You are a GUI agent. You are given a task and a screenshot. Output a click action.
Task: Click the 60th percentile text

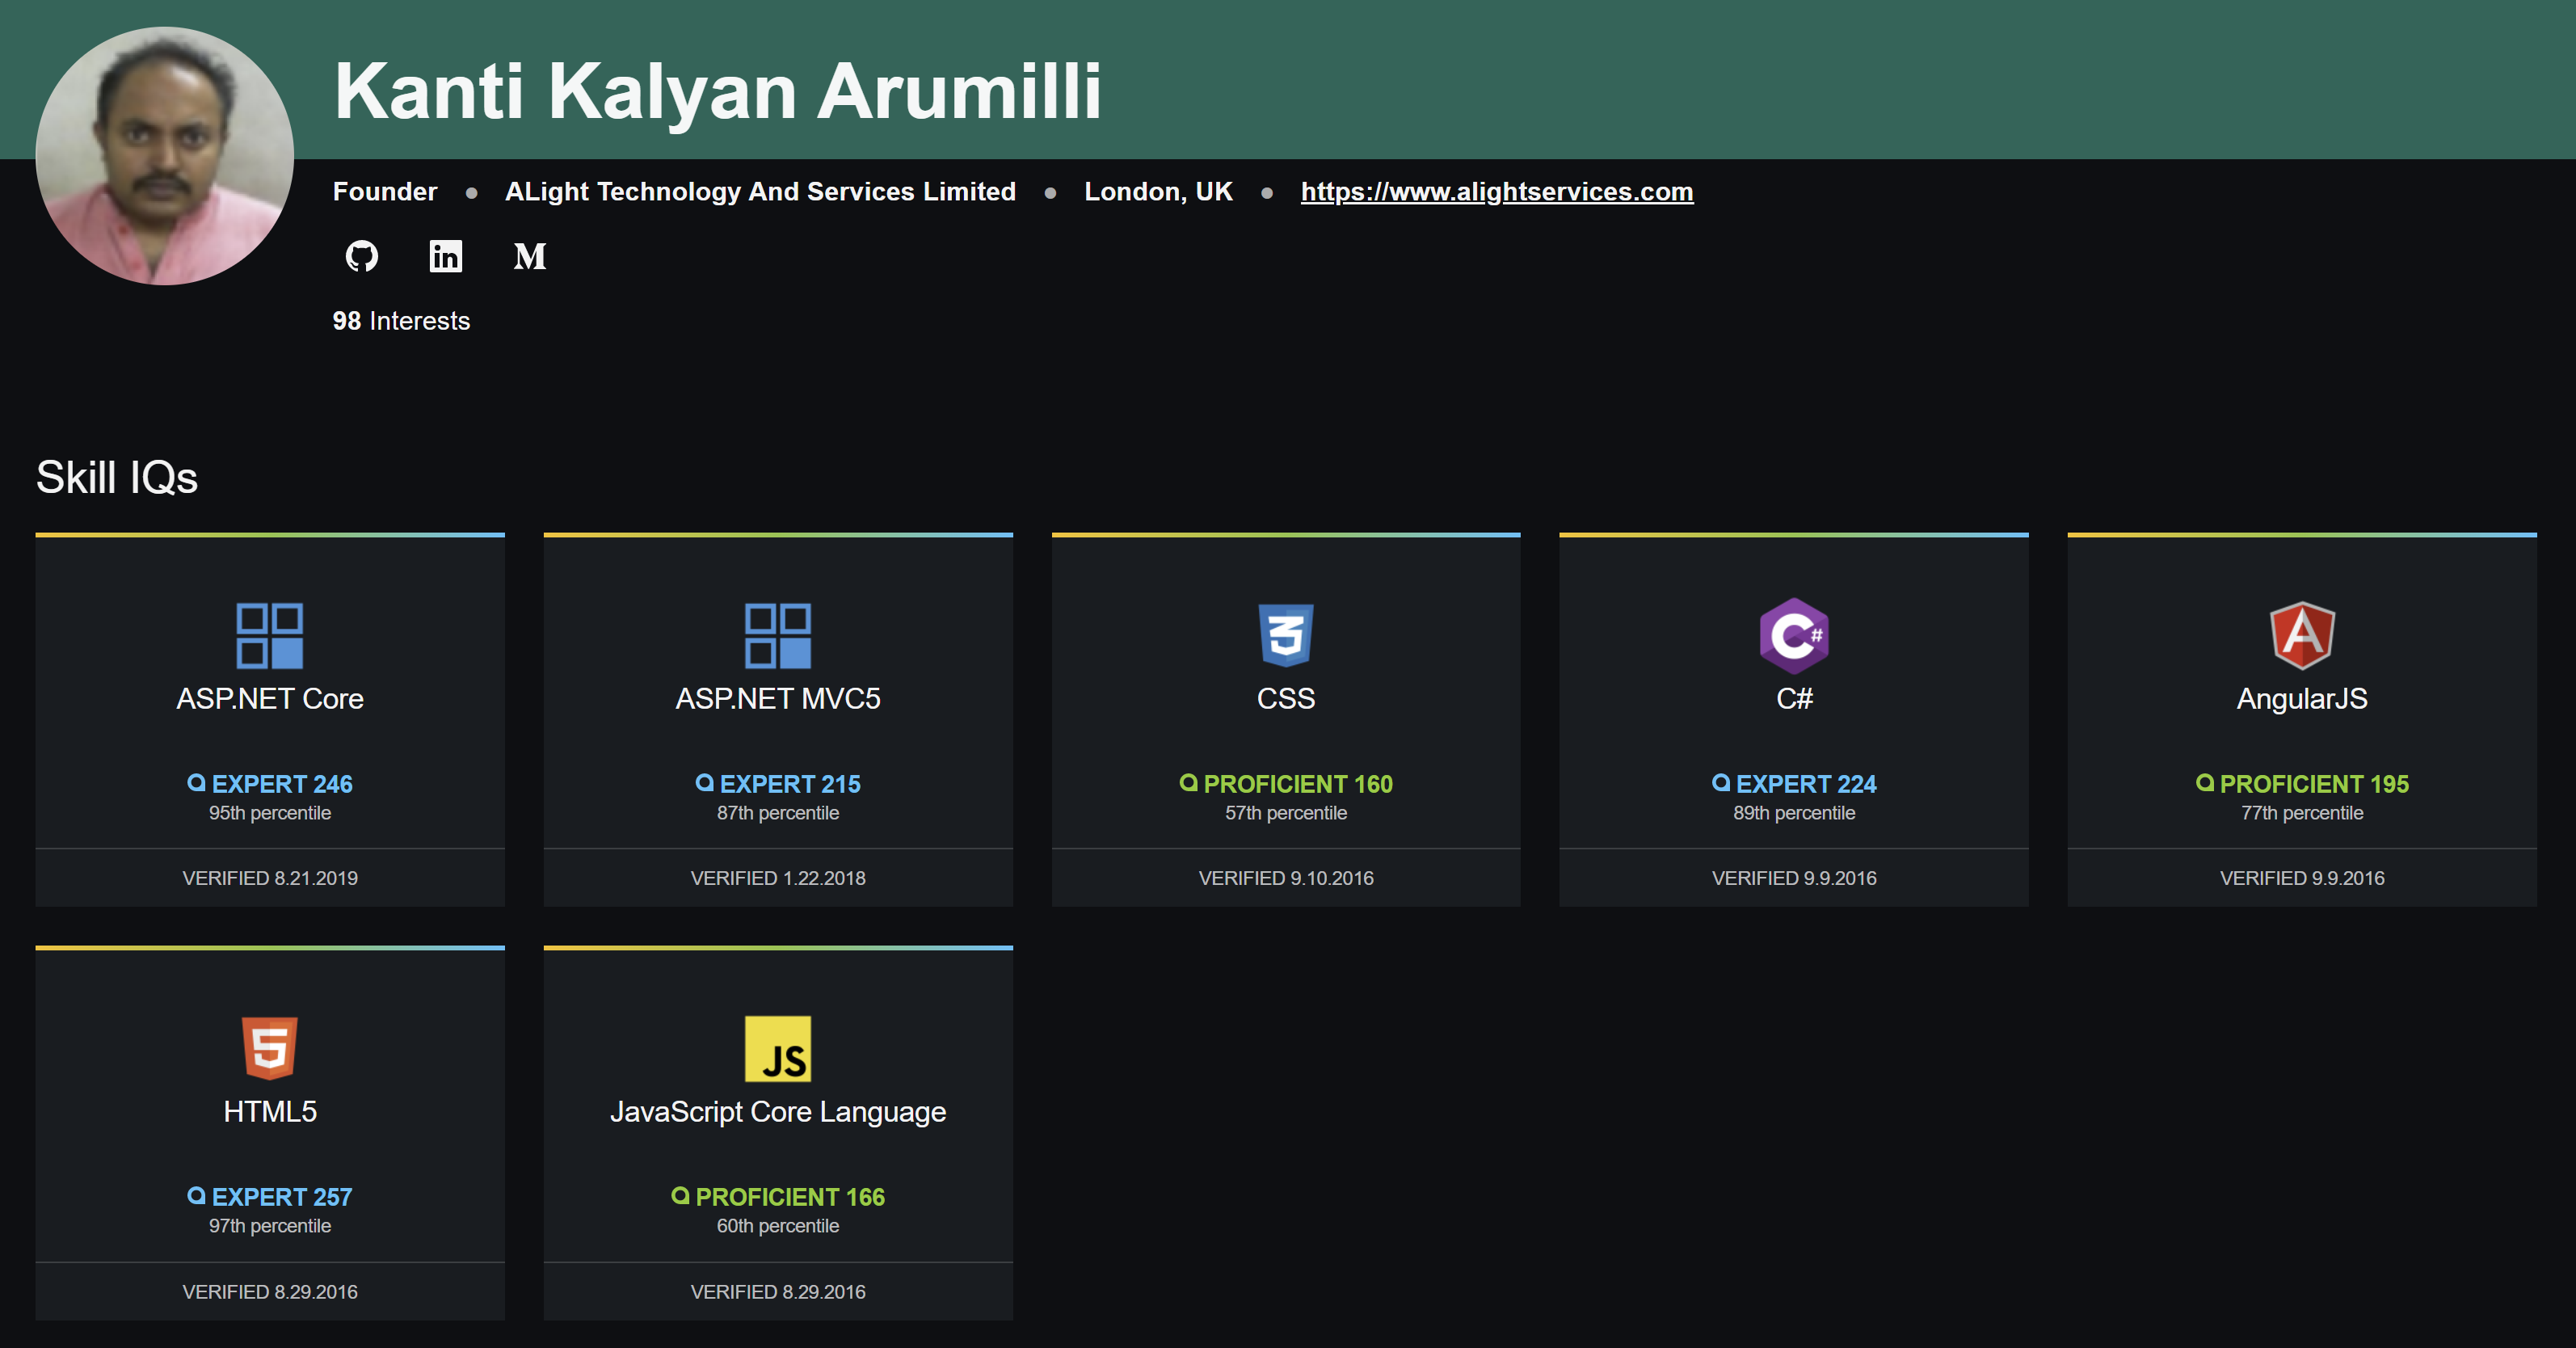tap(778, 1226)
